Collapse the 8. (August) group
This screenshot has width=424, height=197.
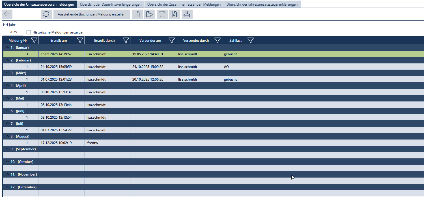pos(7,136)
